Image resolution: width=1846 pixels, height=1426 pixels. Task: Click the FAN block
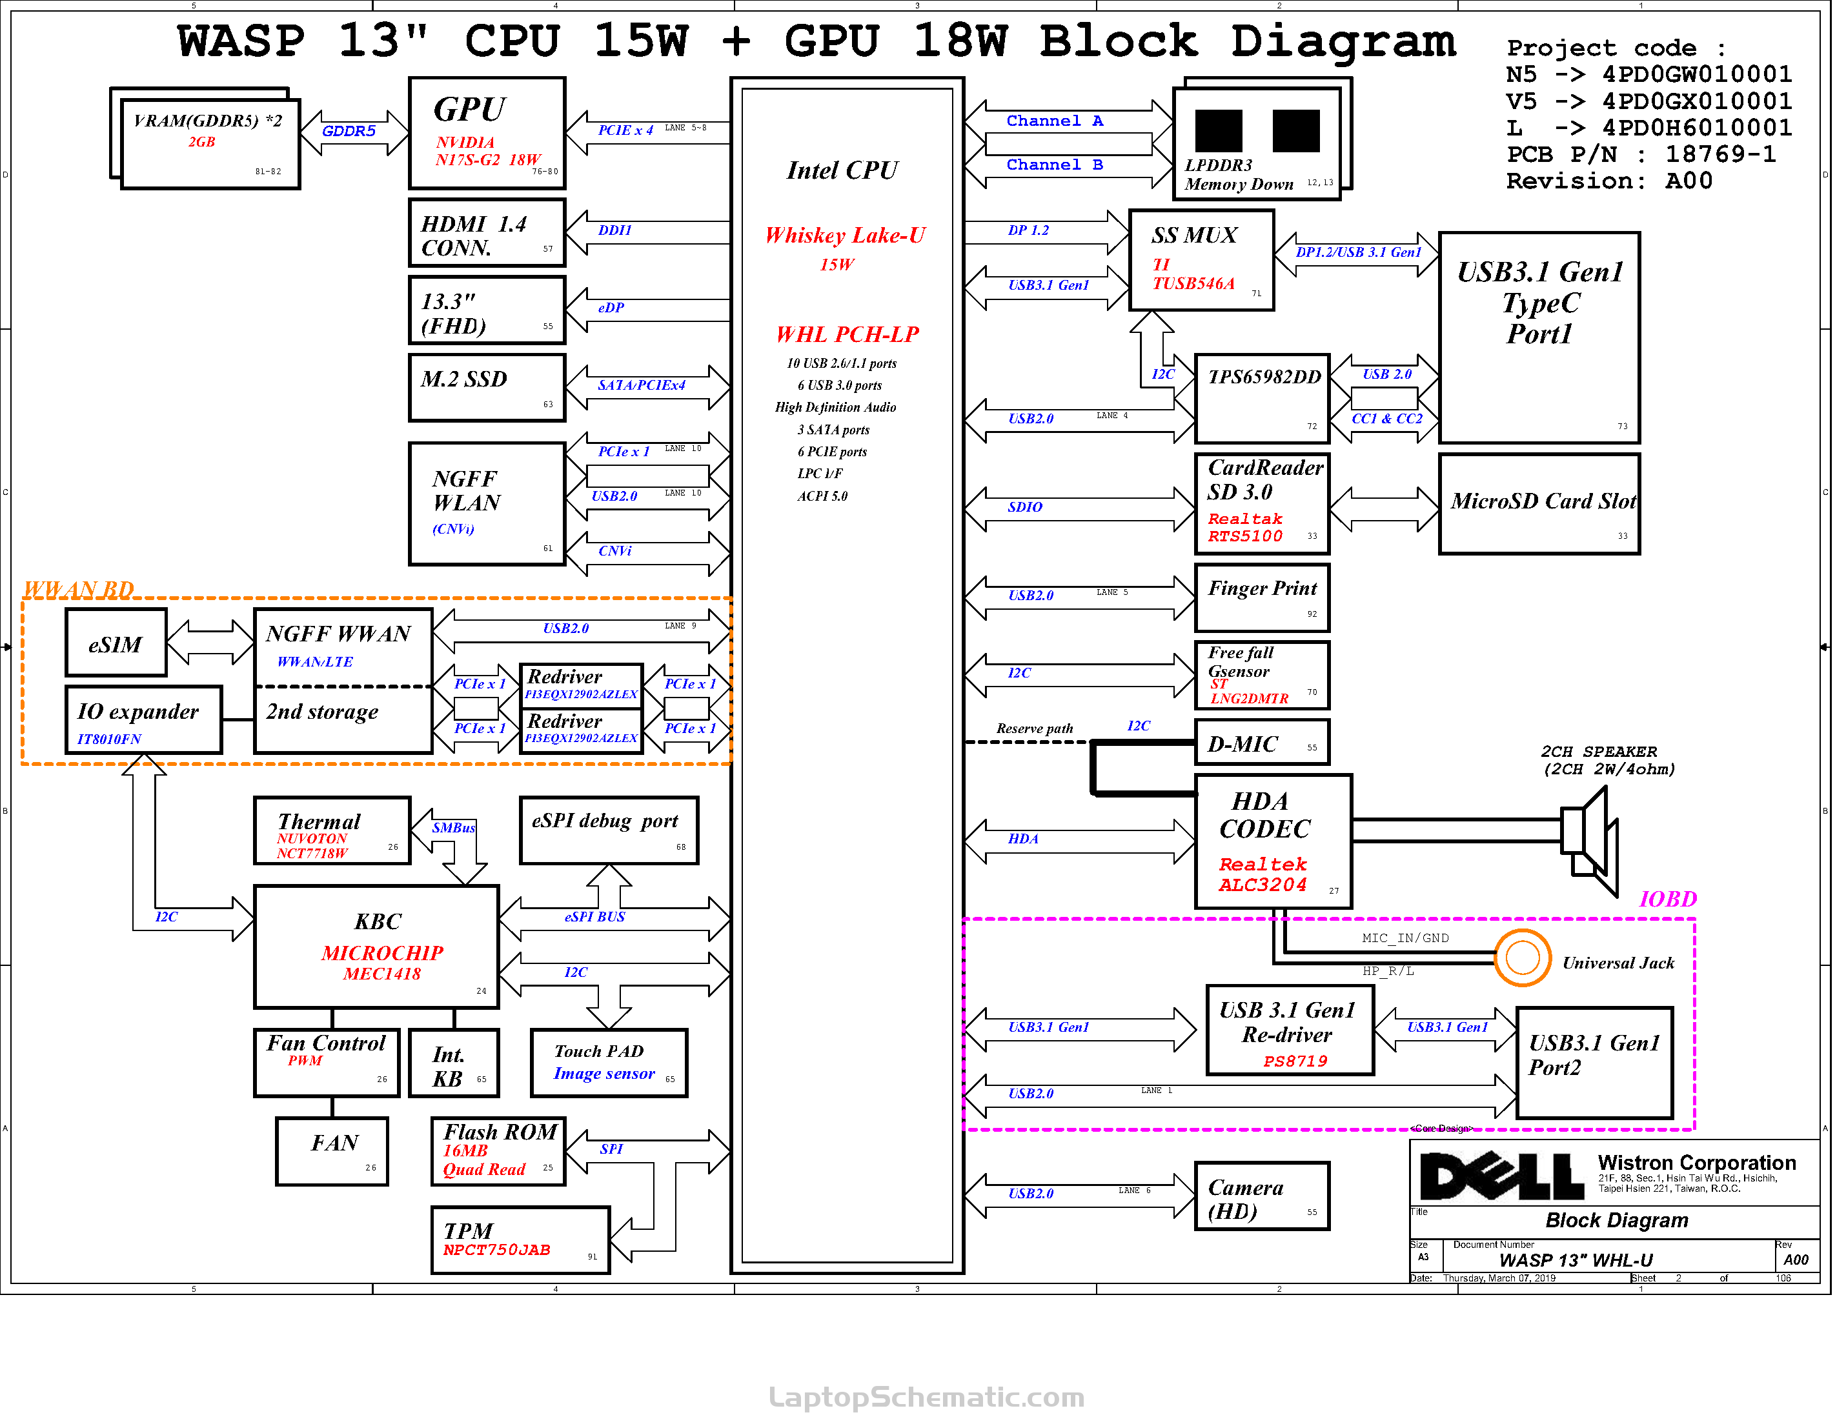332,1152
